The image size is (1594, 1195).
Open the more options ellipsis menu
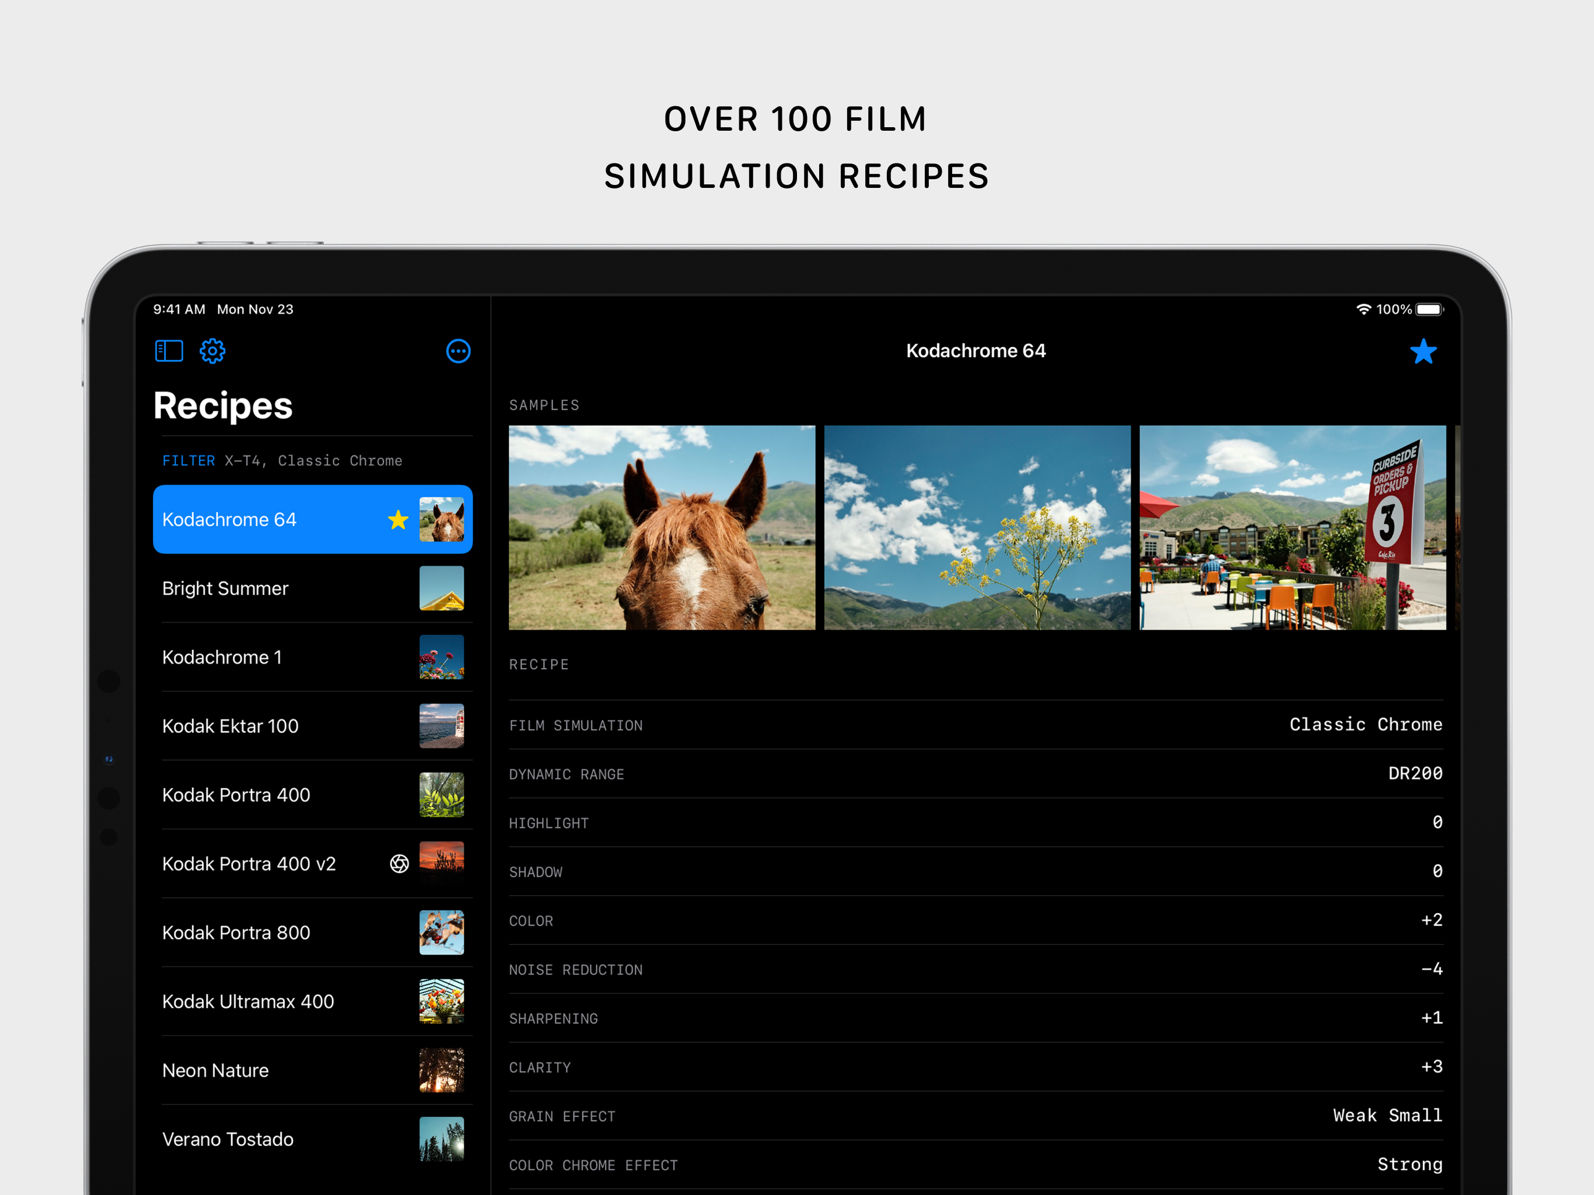click(x=459, y=351)
